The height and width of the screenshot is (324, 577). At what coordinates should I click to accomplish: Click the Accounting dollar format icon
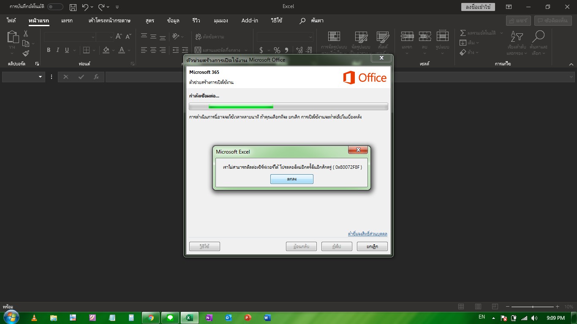(x=261, y=50)
